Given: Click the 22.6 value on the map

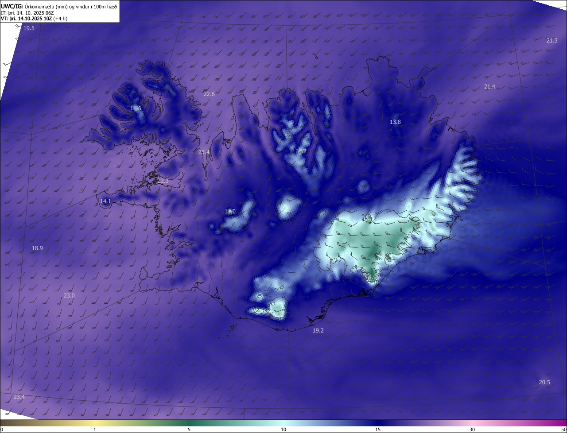Looking at the screenshot, I should point(209,94).
